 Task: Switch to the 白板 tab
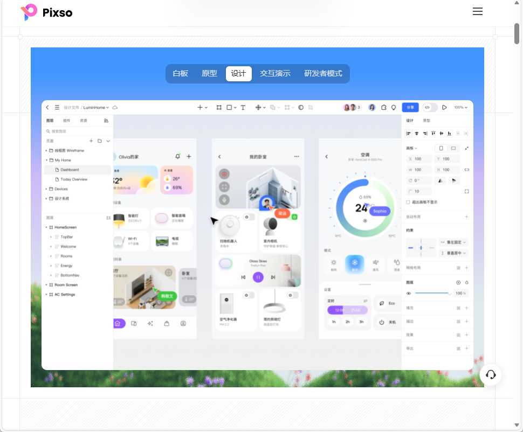(180, 74)
